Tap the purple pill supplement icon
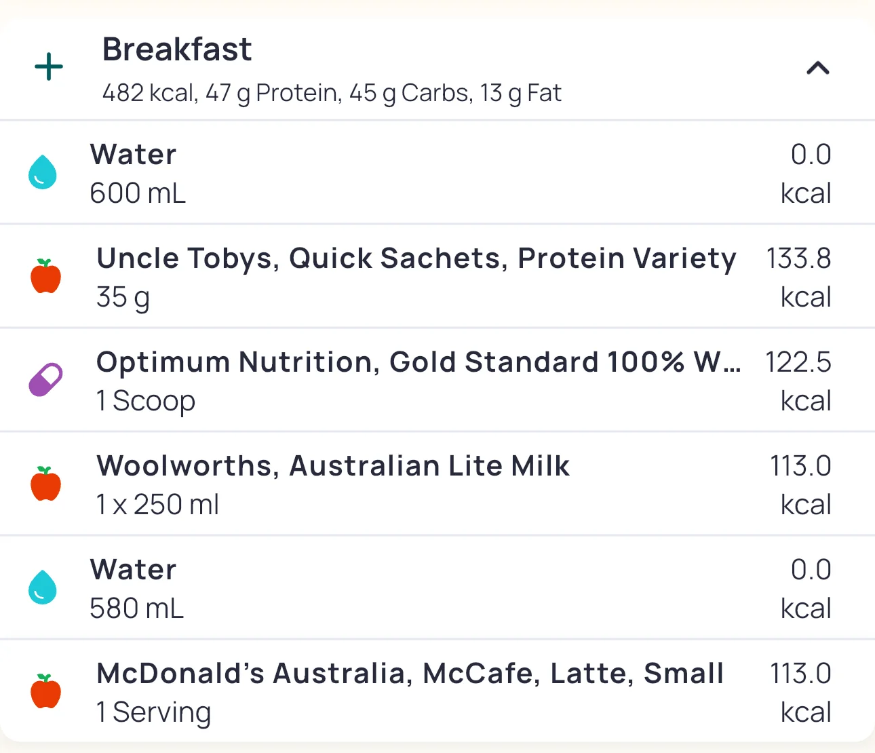This screenshot has height=753, width=875. click(45, 380)
